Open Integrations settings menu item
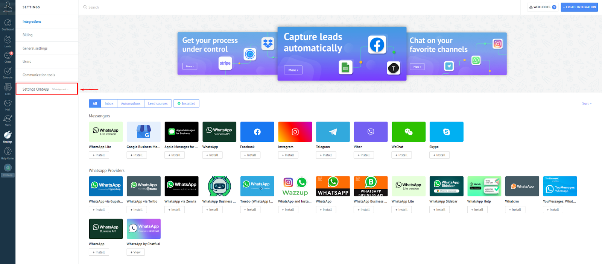602x264 pixels. click(47, 22)
